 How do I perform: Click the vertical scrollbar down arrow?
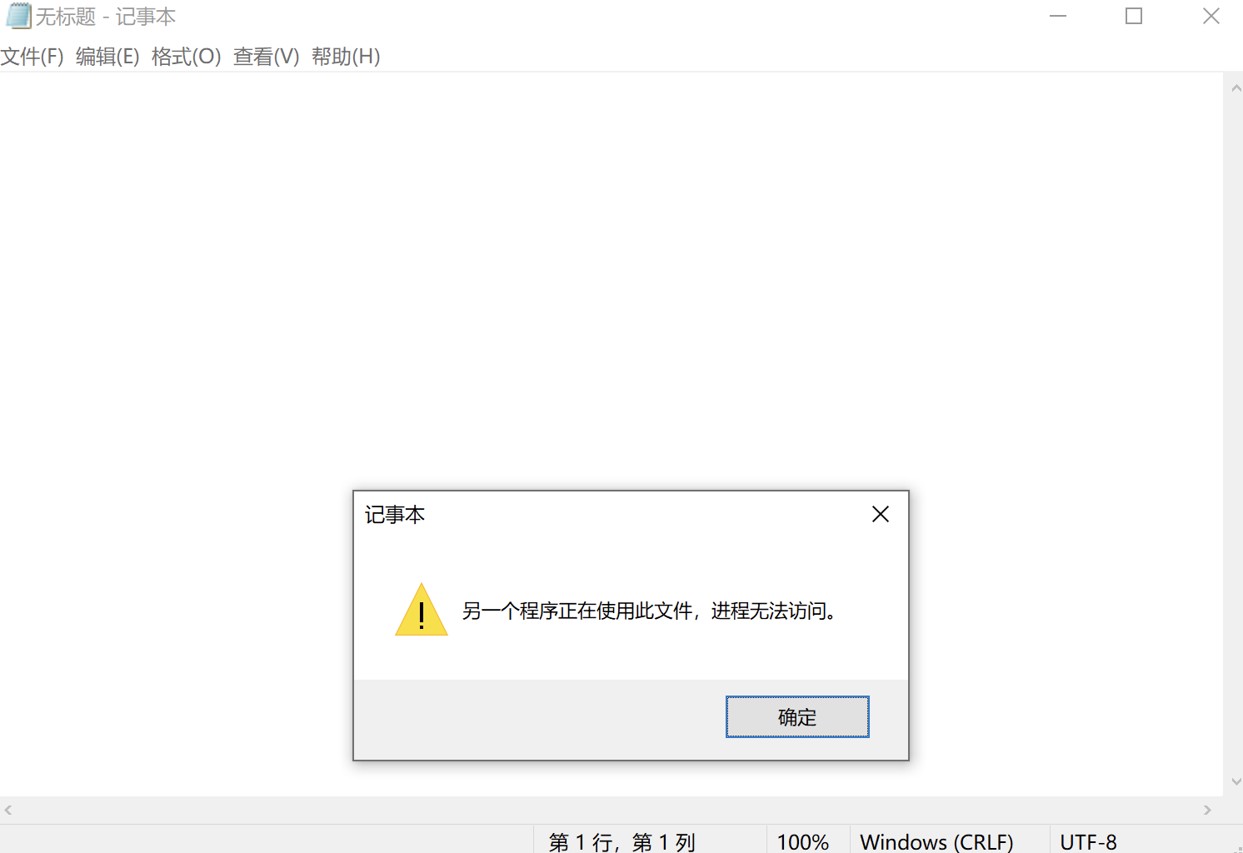[1236, 781]
